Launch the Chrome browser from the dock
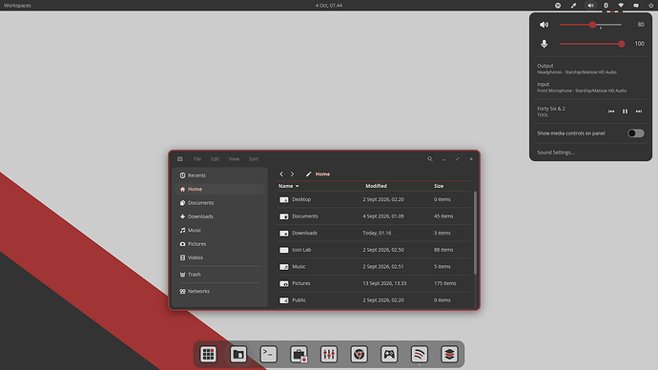658x370 pixels. (360, 354)
